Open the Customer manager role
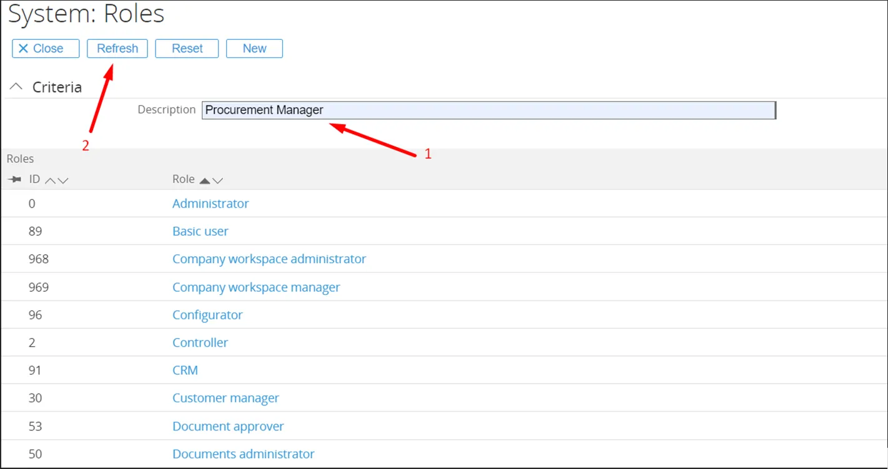This screenshot has width=888, height=469. coord(225,398)
